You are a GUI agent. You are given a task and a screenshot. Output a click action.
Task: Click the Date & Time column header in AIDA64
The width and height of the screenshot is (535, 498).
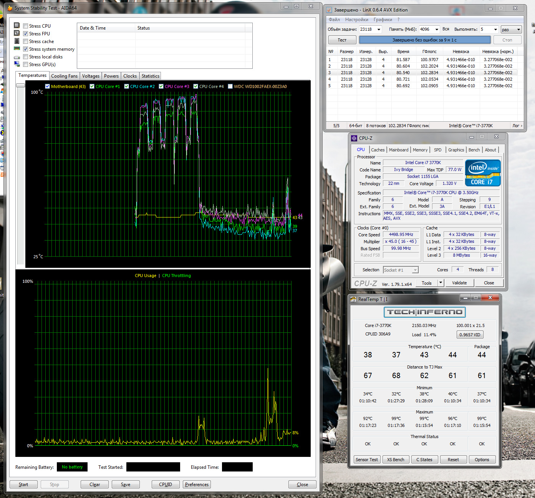click(x=106, y=28)
